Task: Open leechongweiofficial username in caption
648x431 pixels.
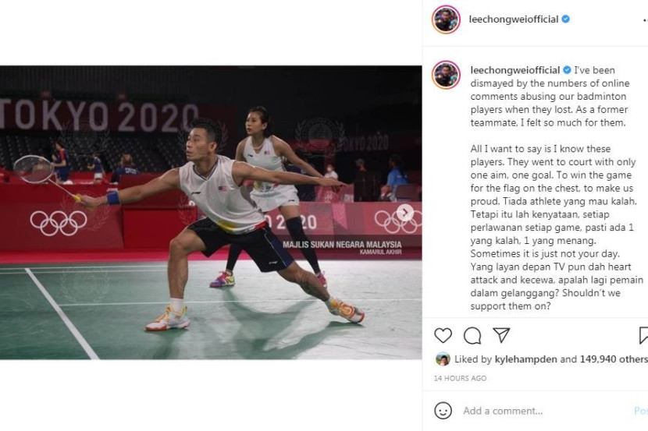Action: pos(515,70)
